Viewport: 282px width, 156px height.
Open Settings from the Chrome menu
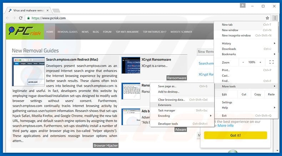pos(246,102)
